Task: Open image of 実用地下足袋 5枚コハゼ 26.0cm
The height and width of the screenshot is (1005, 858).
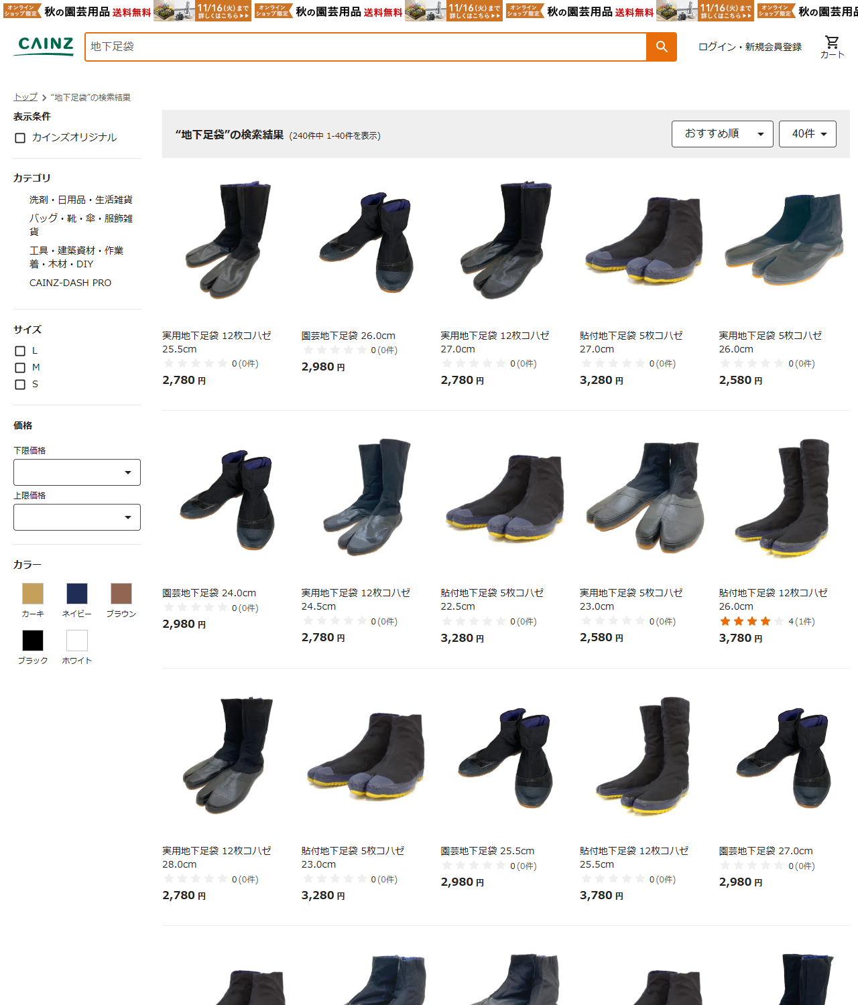Action: (x=783, y=240)
